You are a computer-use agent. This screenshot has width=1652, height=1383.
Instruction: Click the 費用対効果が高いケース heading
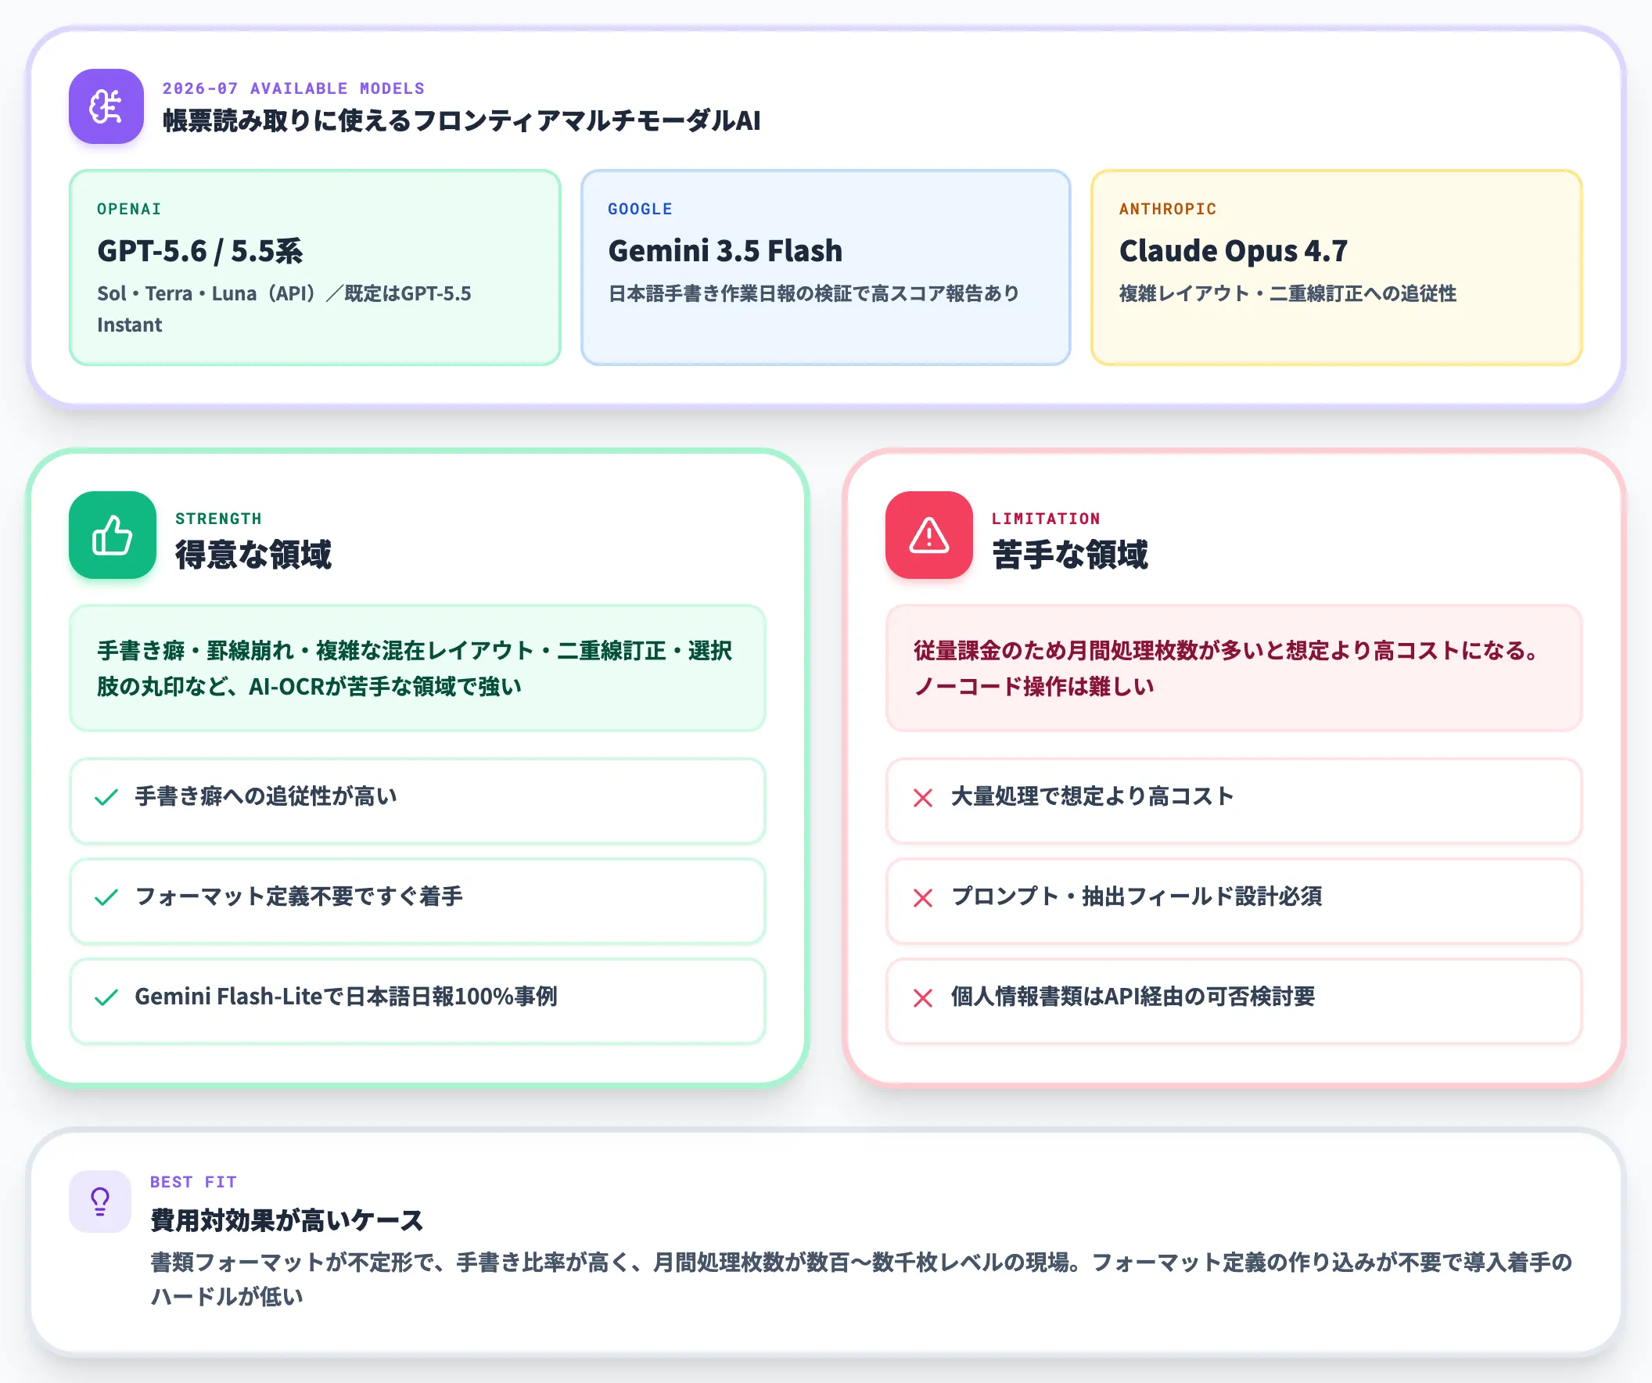(x=287, y=1220)
